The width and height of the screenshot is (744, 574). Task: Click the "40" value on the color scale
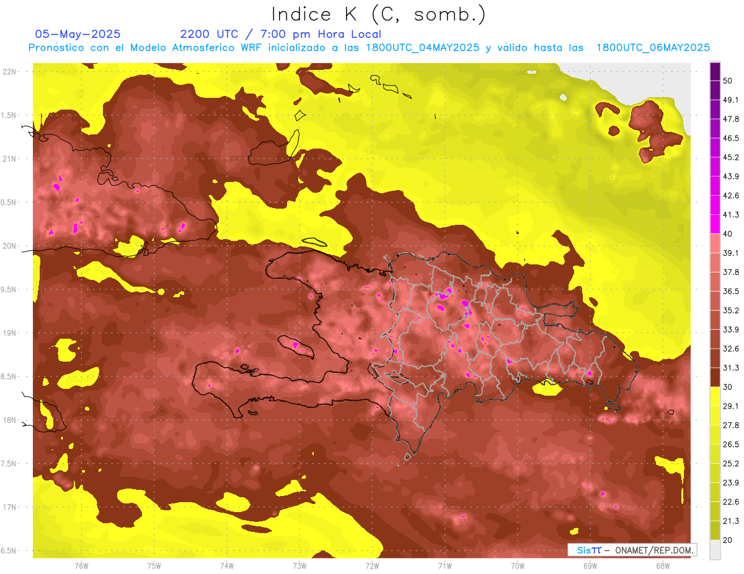728,234
